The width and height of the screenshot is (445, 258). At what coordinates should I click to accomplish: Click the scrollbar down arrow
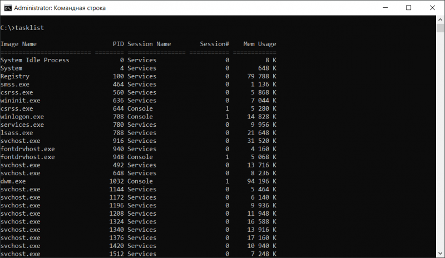point(440,254)
